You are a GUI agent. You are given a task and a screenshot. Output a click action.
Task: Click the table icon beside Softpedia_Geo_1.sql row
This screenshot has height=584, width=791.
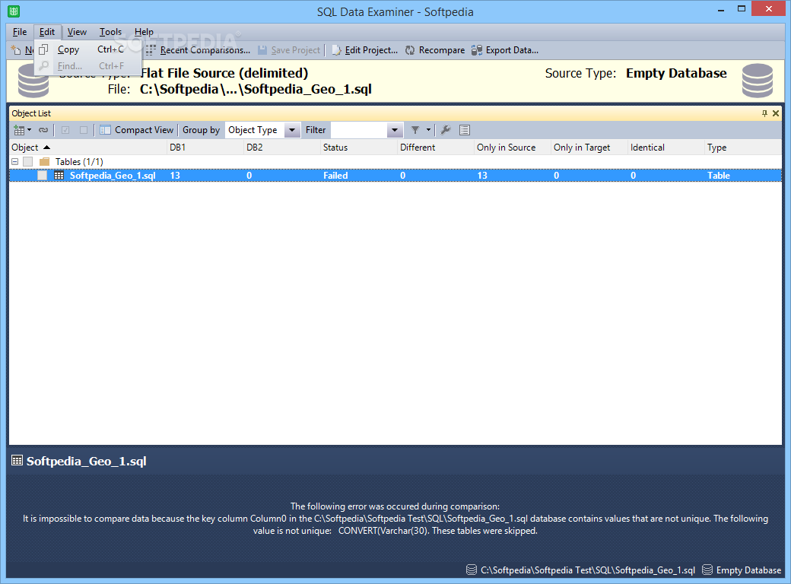(59, 176)
